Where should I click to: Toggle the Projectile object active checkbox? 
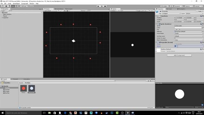[161, 11]
